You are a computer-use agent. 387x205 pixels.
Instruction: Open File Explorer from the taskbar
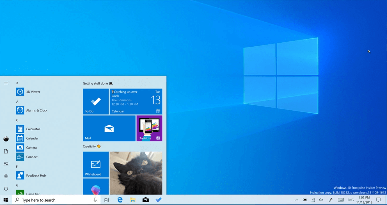point(133,200)
